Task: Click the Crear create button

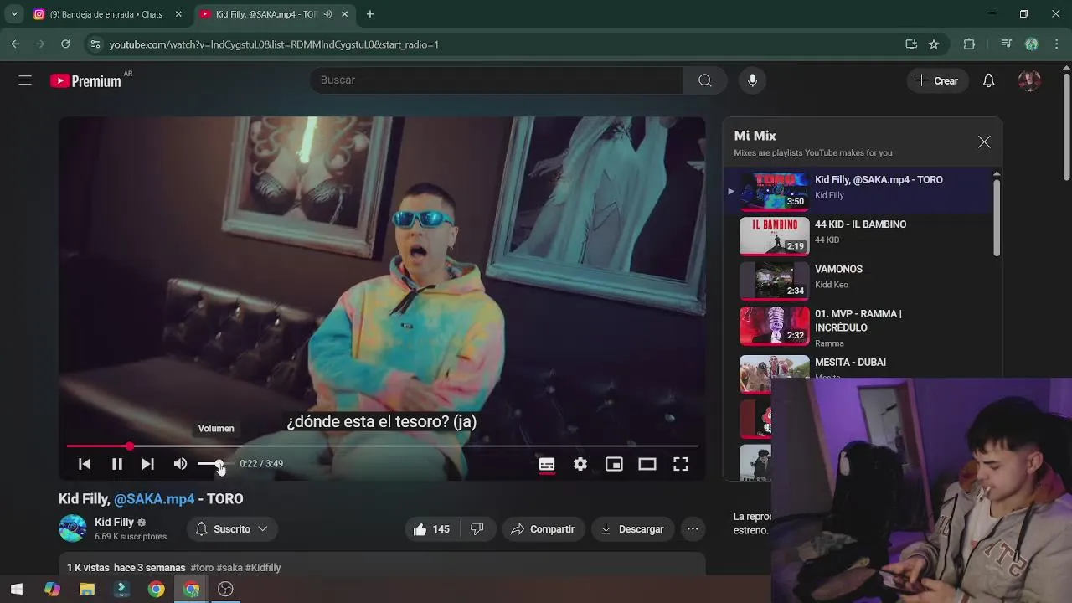Action: [937, 80]
